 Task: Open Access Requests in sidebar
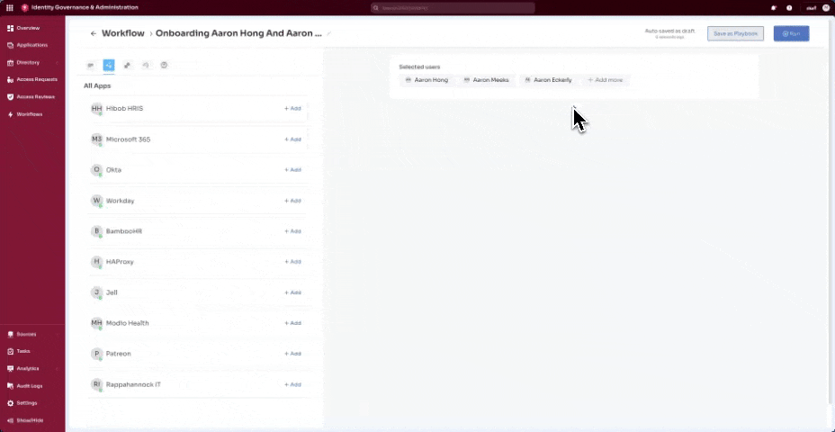[32, 79]
